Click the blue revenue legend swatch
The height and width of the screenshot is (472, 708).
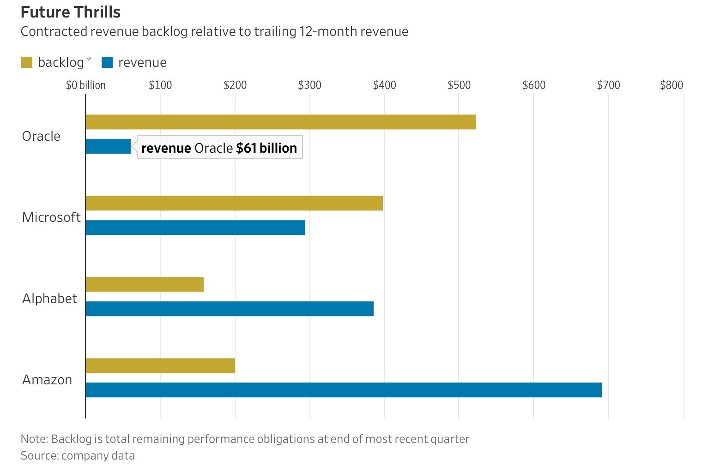(x=107, y=62)
